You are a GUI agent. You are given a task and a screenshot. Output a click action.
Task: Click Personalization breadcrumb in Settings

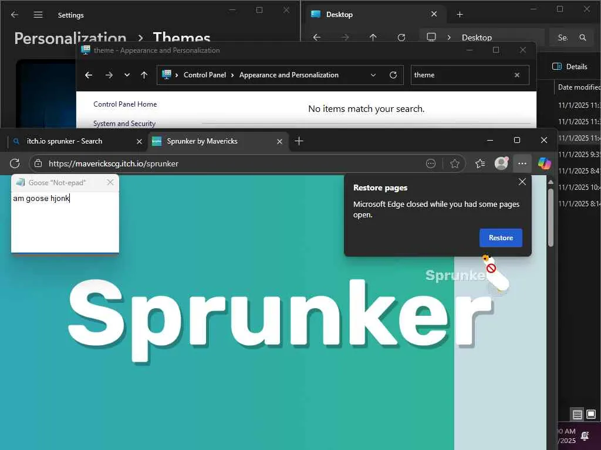click(x=70, y=38)
